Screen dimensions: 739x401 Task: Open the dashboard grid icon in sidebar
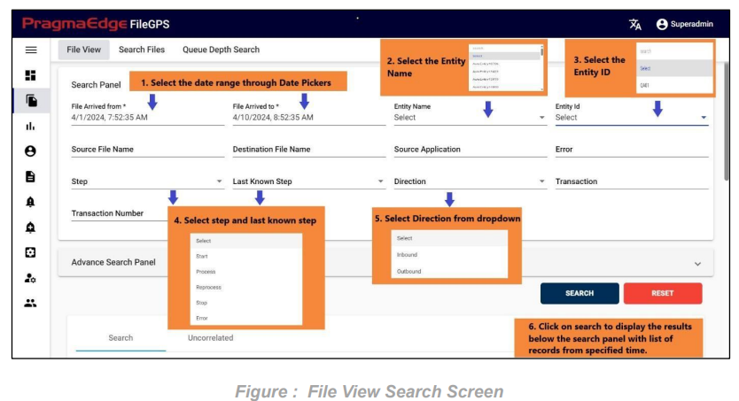point(31,75)
